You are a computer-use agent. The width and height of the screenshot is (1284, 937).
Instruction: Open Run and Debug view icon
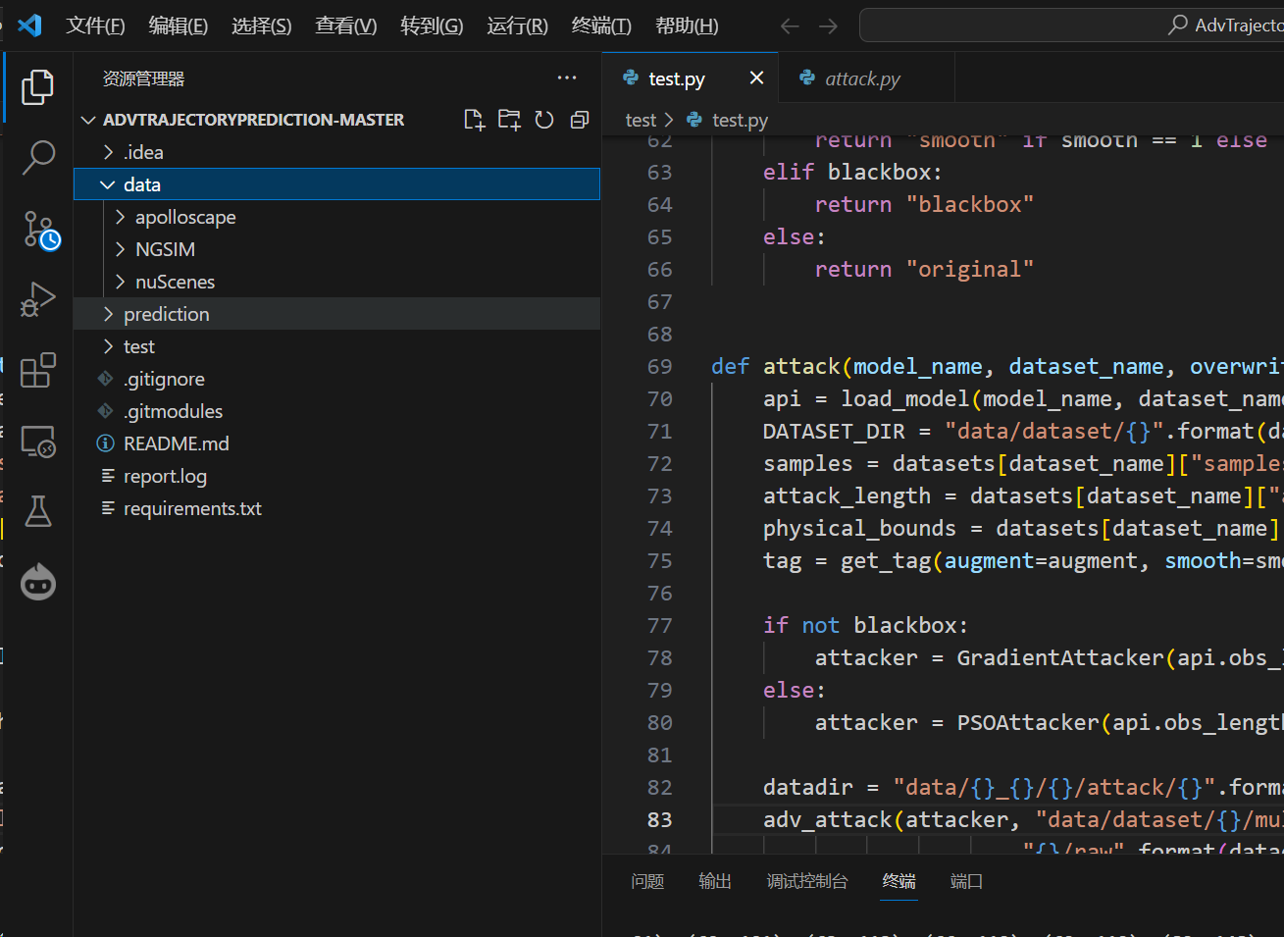37,299
